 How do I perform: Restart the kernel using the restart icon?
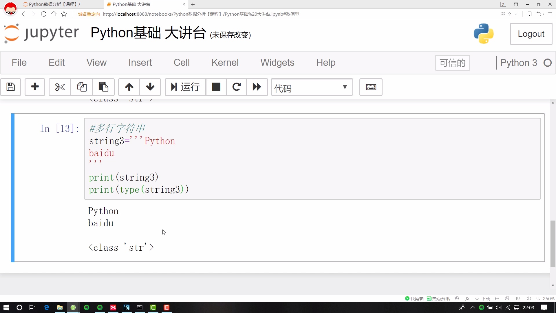237,87
